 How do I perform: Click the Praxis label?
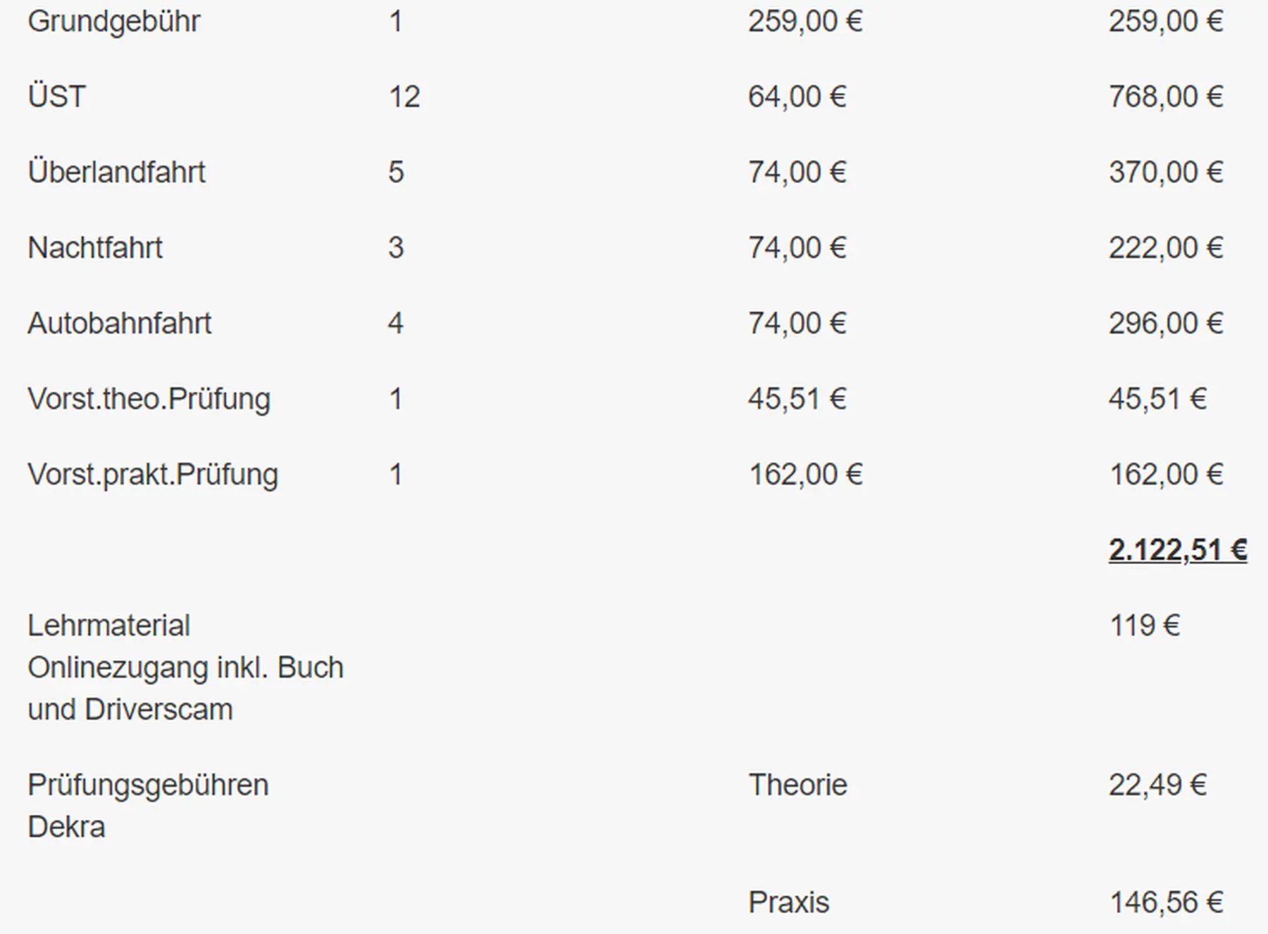click(x=788, y=902)
